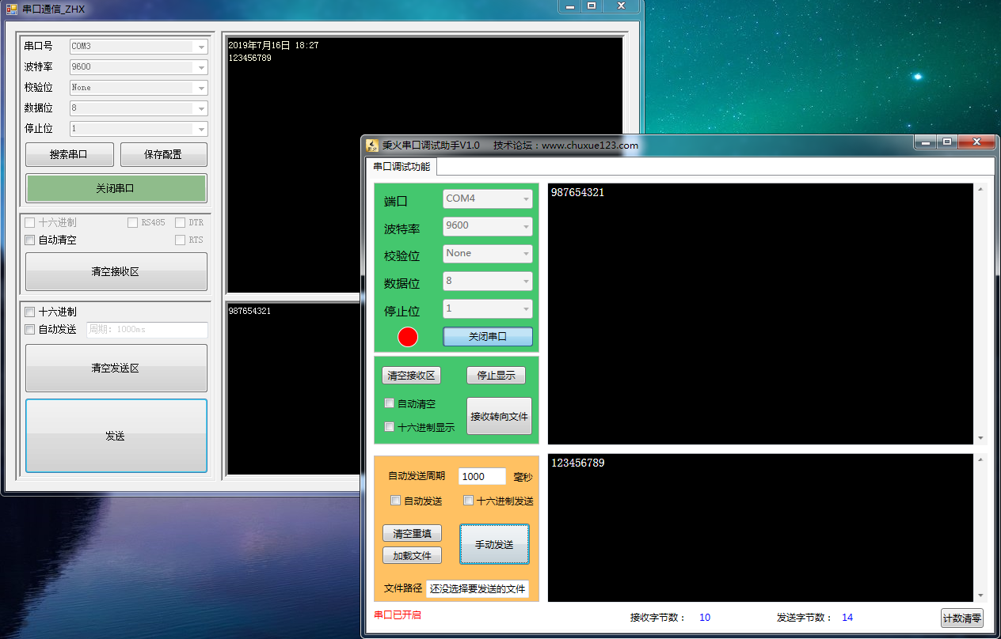1001x639 pixels.
Task: Click the green 关闭串口 button in ZHX window
Action: coord(116,188)
